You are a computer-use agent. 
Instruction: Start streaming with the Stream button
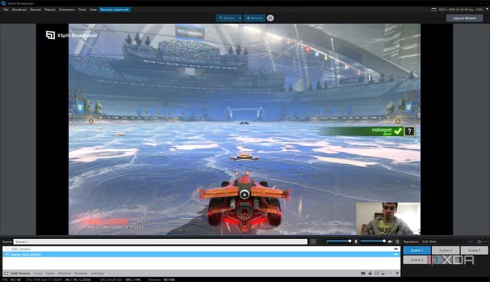click(x=227, y=18)
